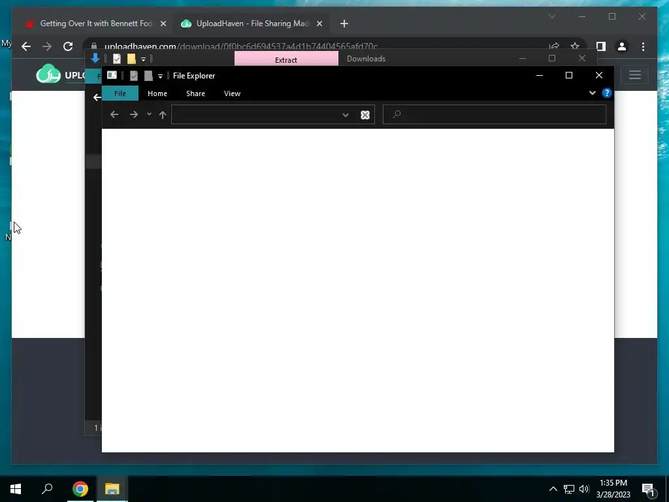Click the yellow folder icon in Downloads toolbar
The width and height of the screenshot is (669, 502).
(x=131, y=59)
